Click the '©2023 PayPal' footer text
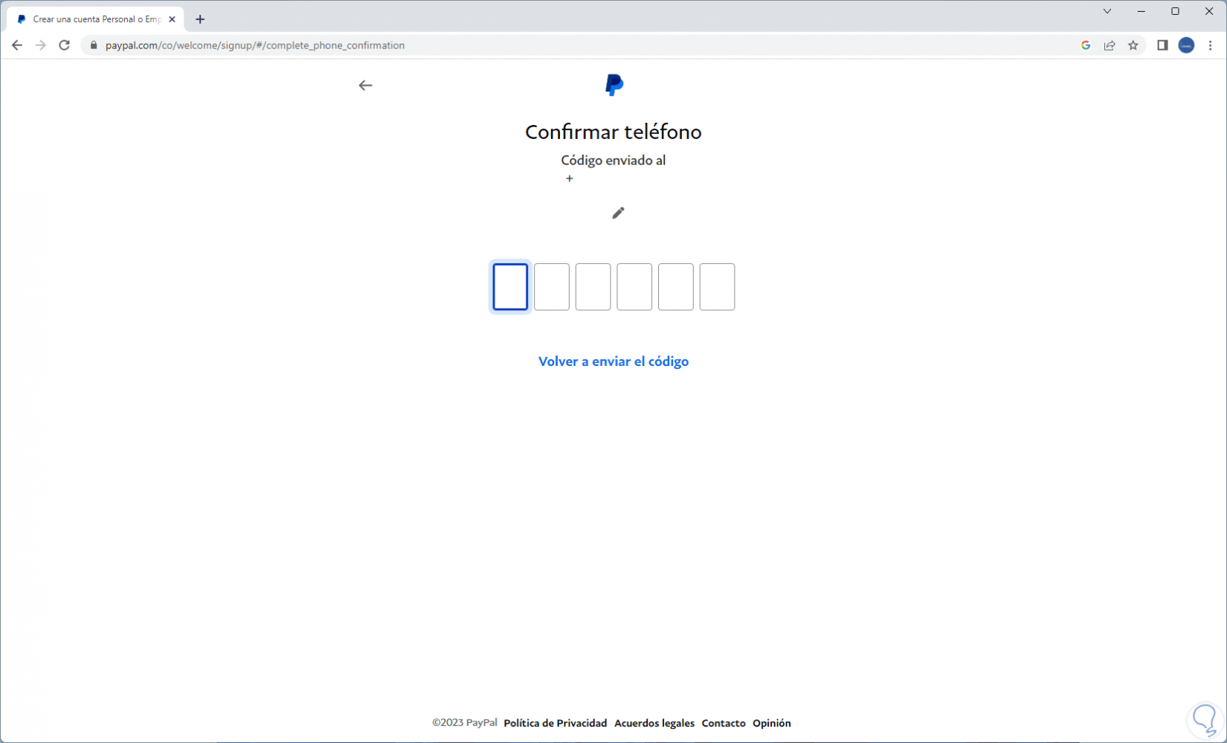The height and width of the screenshot is (743, 1227). [465, 723]
